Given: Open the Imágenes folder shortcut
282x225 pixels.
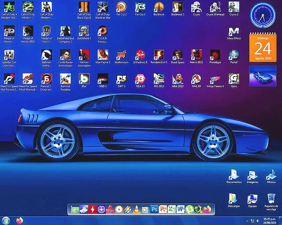Looking at the screenshot, I should [x=252, y=176].
